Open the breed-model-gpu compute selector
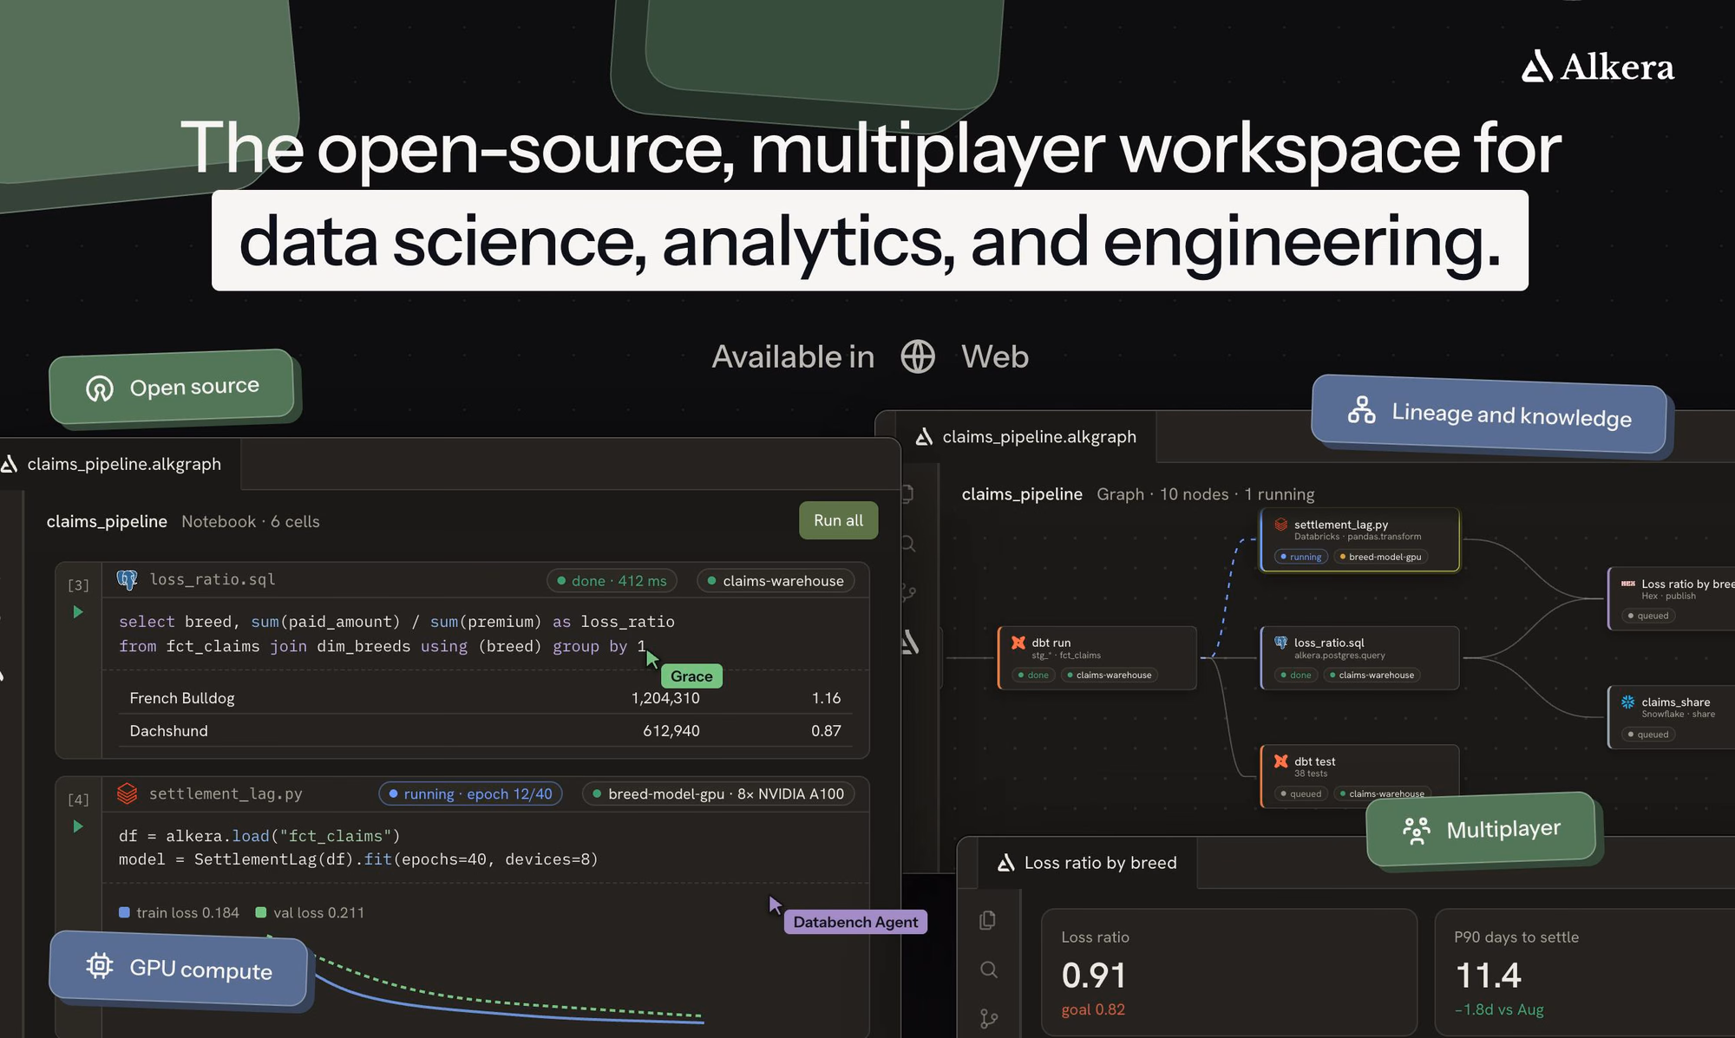 click(x=718, y=794)
